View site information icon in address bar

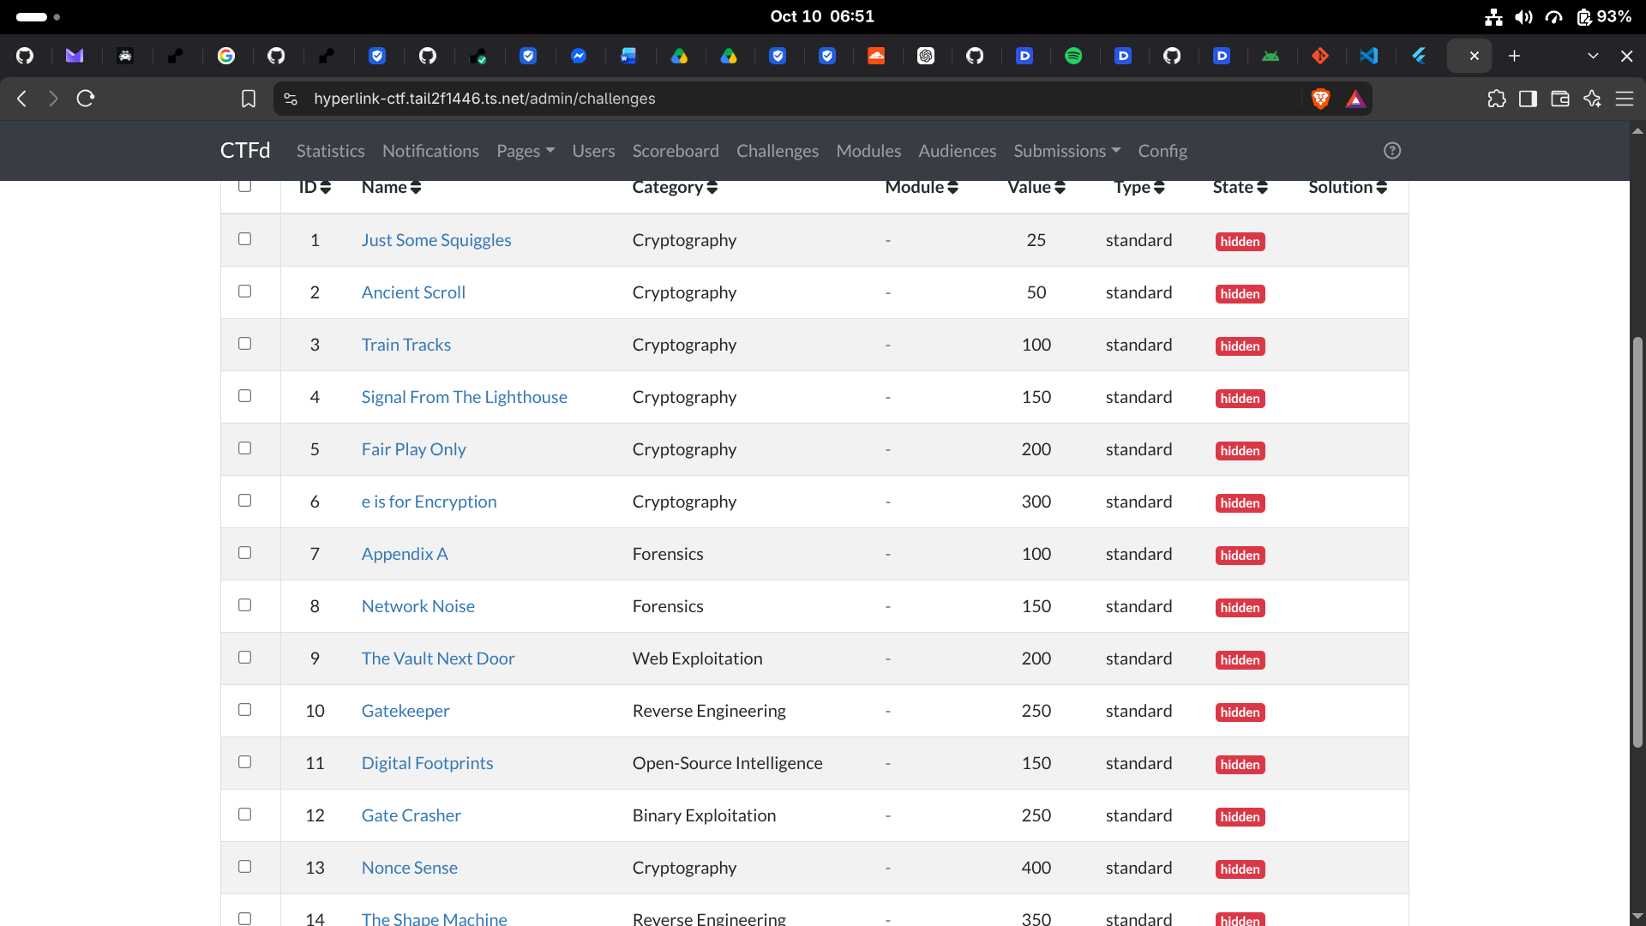(x=291, y=99)
